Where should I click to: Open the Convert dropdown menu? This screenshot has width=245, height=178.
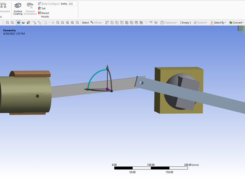coord(236,23)
